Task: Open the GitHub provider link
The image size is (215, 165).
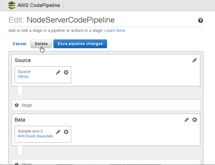Action: [23, 76]
